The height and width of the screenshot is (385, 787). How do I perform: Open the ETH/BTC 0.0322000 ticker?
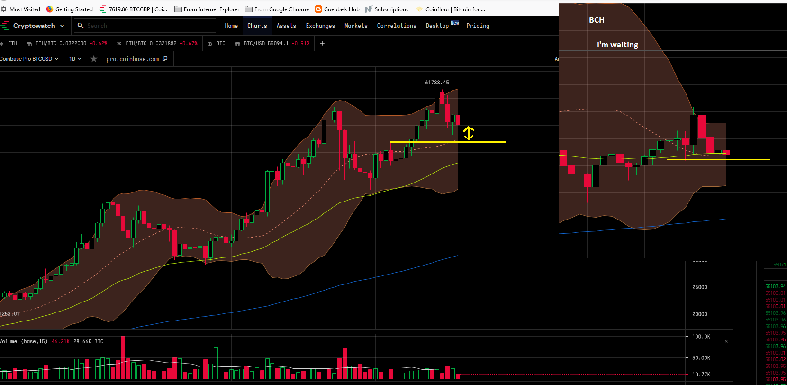[67, 43]
